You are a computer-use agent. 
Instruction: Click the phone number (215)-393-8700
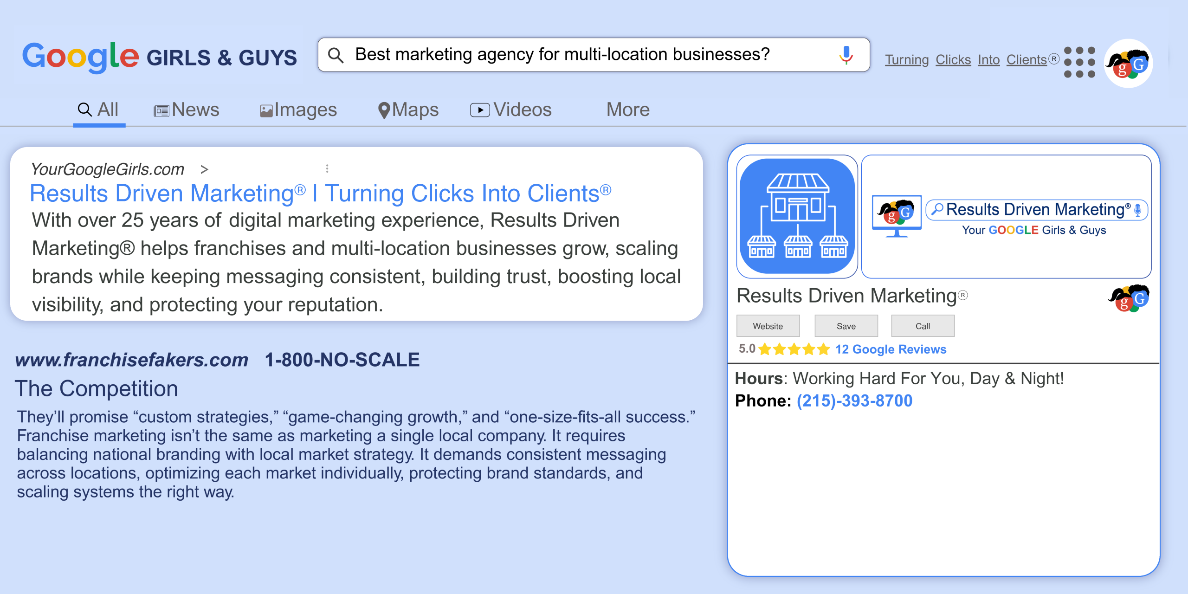854,400
